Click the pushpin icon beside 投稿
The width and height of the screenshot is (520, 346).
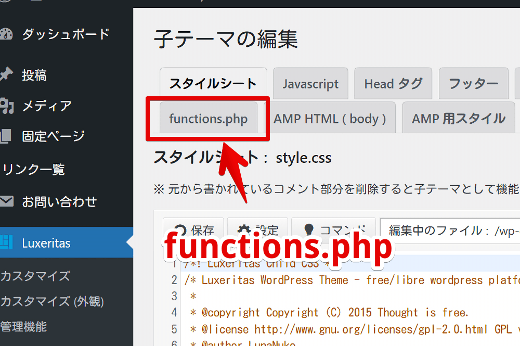[x=6, y=74]
